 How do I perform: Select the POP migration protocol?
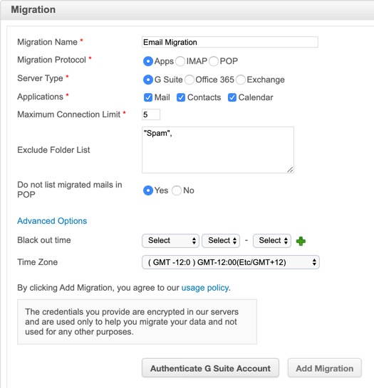(x=214, y=61)
